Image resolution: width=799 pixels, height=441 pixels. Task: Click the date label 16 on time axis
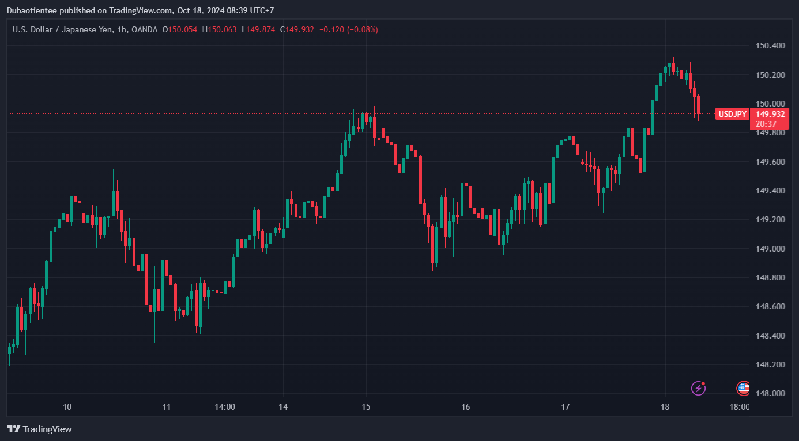tap(466, 407)
